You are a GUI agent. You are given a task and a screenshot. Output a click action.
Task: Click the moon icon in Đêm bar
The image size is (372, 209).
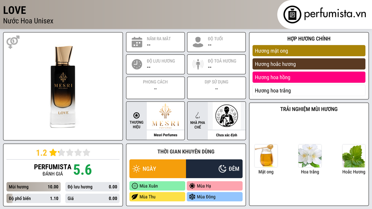(x=222, y=169)
